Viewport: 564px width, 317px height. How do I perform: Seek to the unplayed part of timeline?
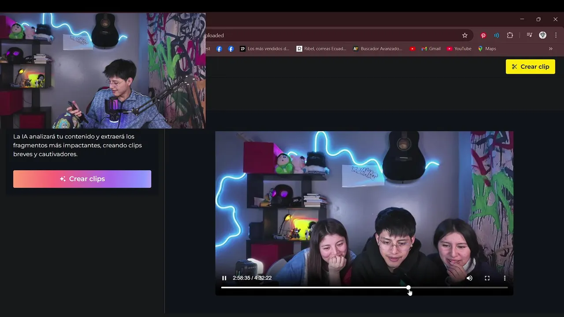click(459, 288)
